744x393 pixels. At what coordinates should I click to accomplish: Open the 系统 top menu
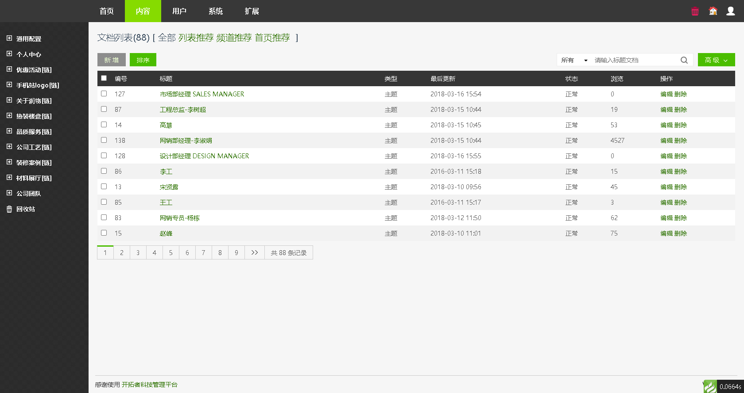[x=216, y=11]
